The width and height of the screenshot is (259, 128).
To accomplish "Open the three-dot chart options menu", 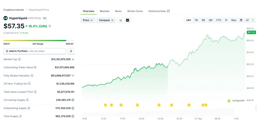I will pos(253,20).
